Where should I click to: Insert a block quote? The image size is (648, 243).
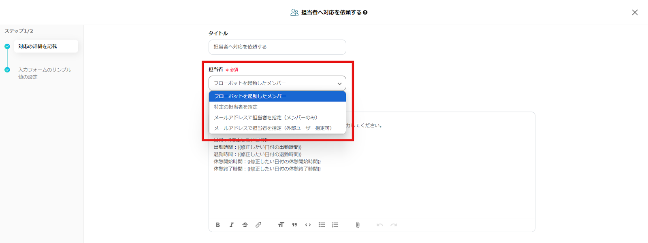[x=294, y=225]
